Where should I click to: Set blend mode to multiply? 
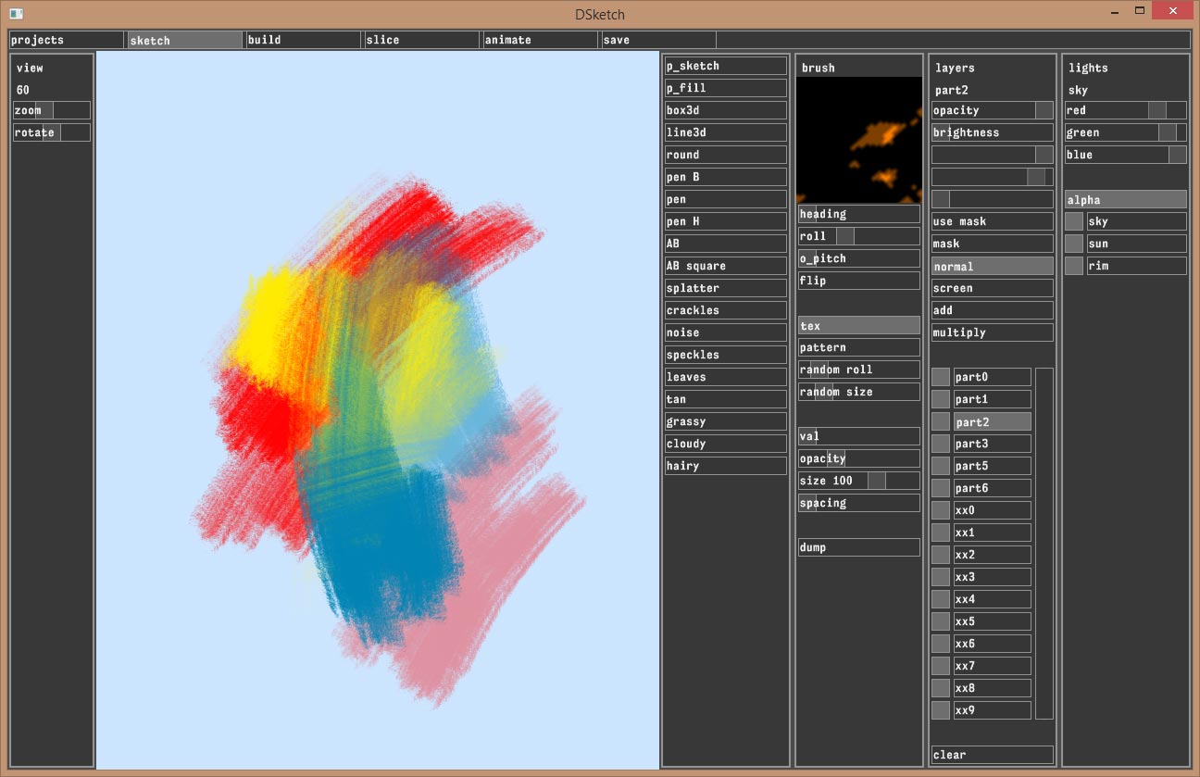(992, 332)
